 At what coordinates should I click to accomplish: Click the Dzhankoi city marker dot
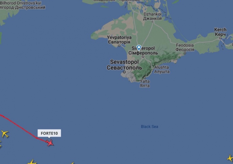[x=152, y=22]
